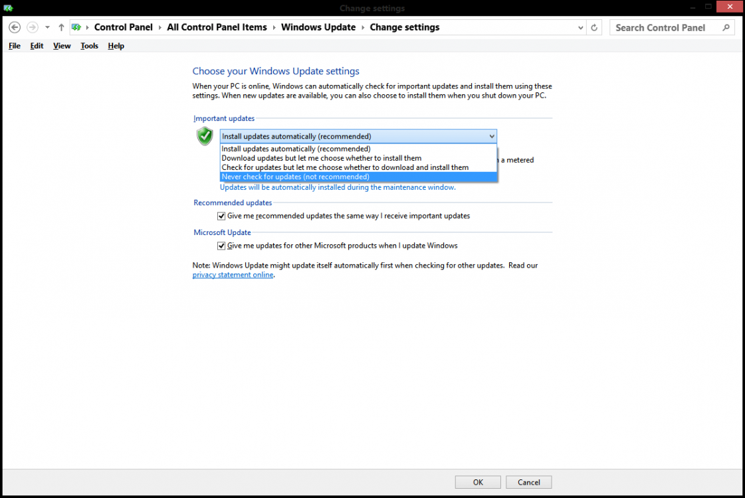Click the Forward navigation arrow
This screenshot has width=745, height=498.
click(x=33, y=27)
